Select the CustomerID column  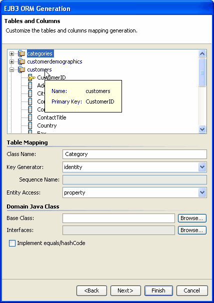(x=51, y=77)
